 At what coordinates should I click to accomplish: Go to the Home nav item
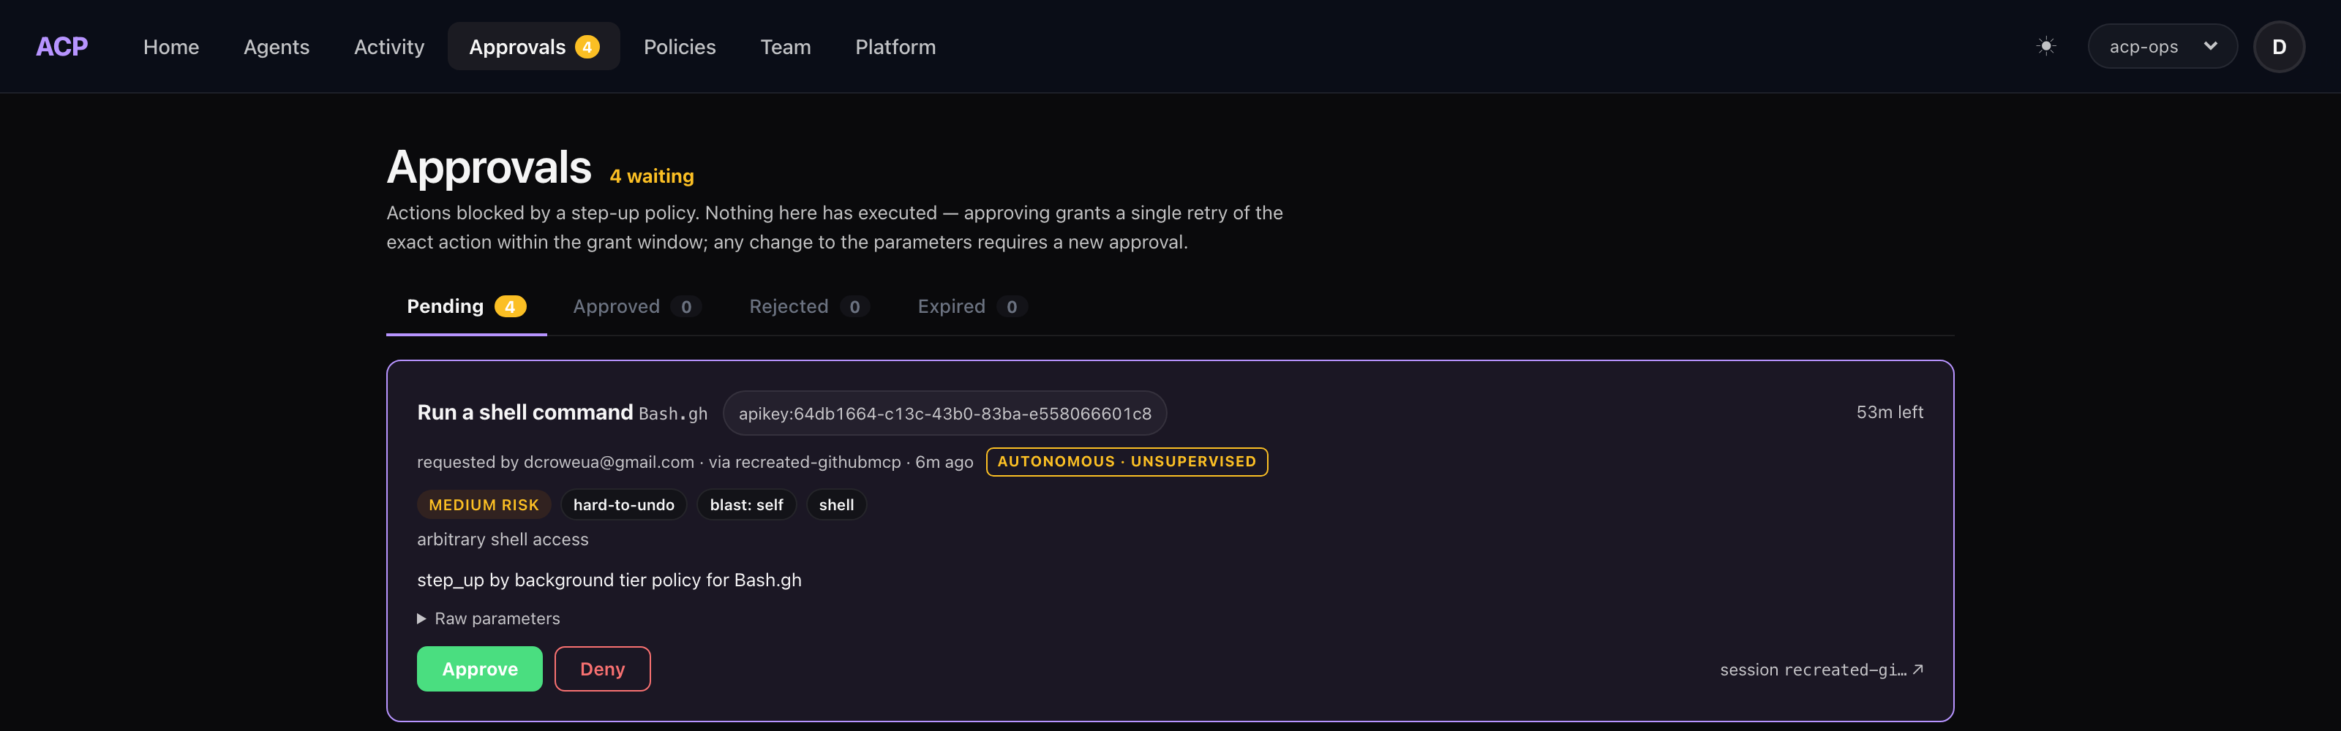pos(171,46)
